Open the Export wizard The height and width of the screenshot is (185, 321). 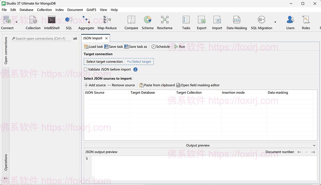[x=201, y=22]
